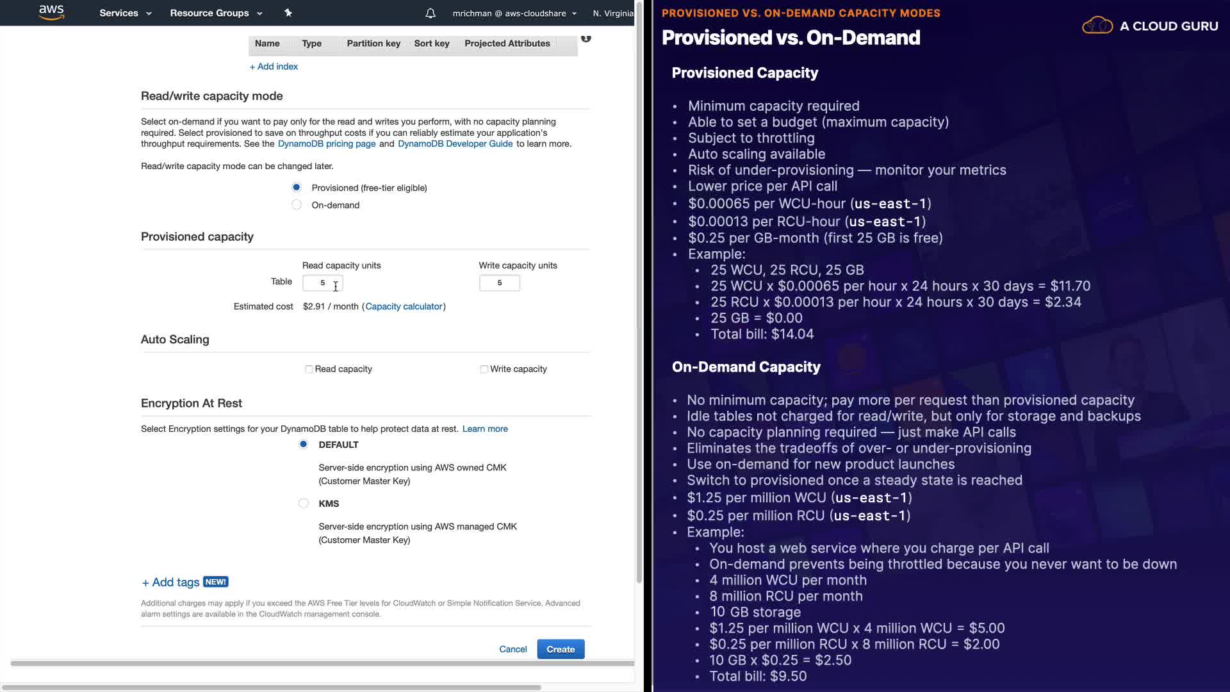The image size is (1230, 692).
Task: Click the A Cloud Guru cloud logo
Action: click(1097, 26)
